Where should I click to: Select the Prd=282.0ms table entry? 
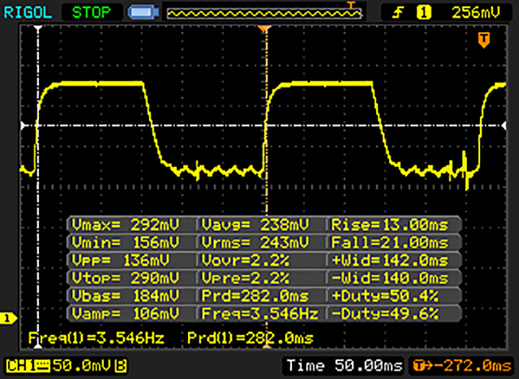point(255,296)
